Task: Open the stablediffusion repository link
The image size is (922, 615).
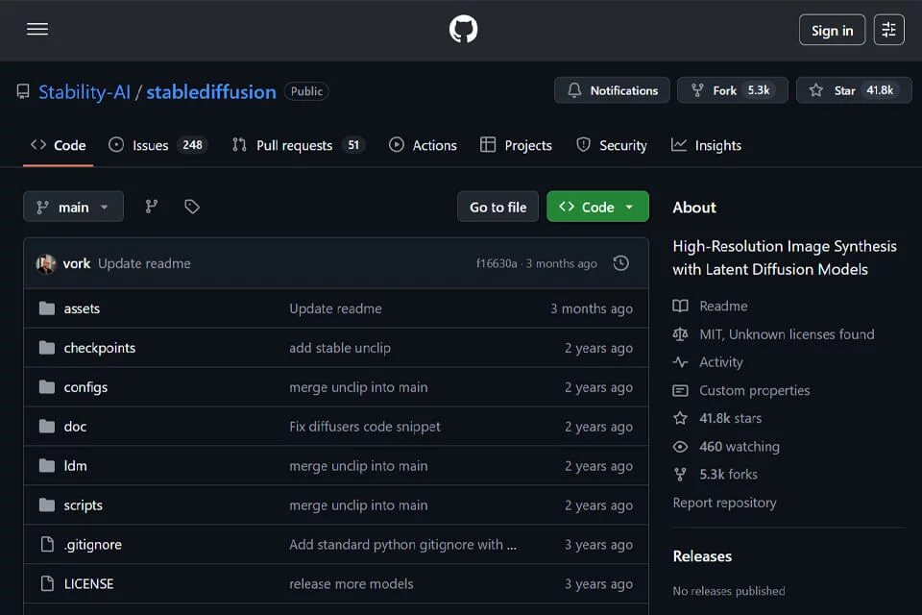Action: coord(211,92)
